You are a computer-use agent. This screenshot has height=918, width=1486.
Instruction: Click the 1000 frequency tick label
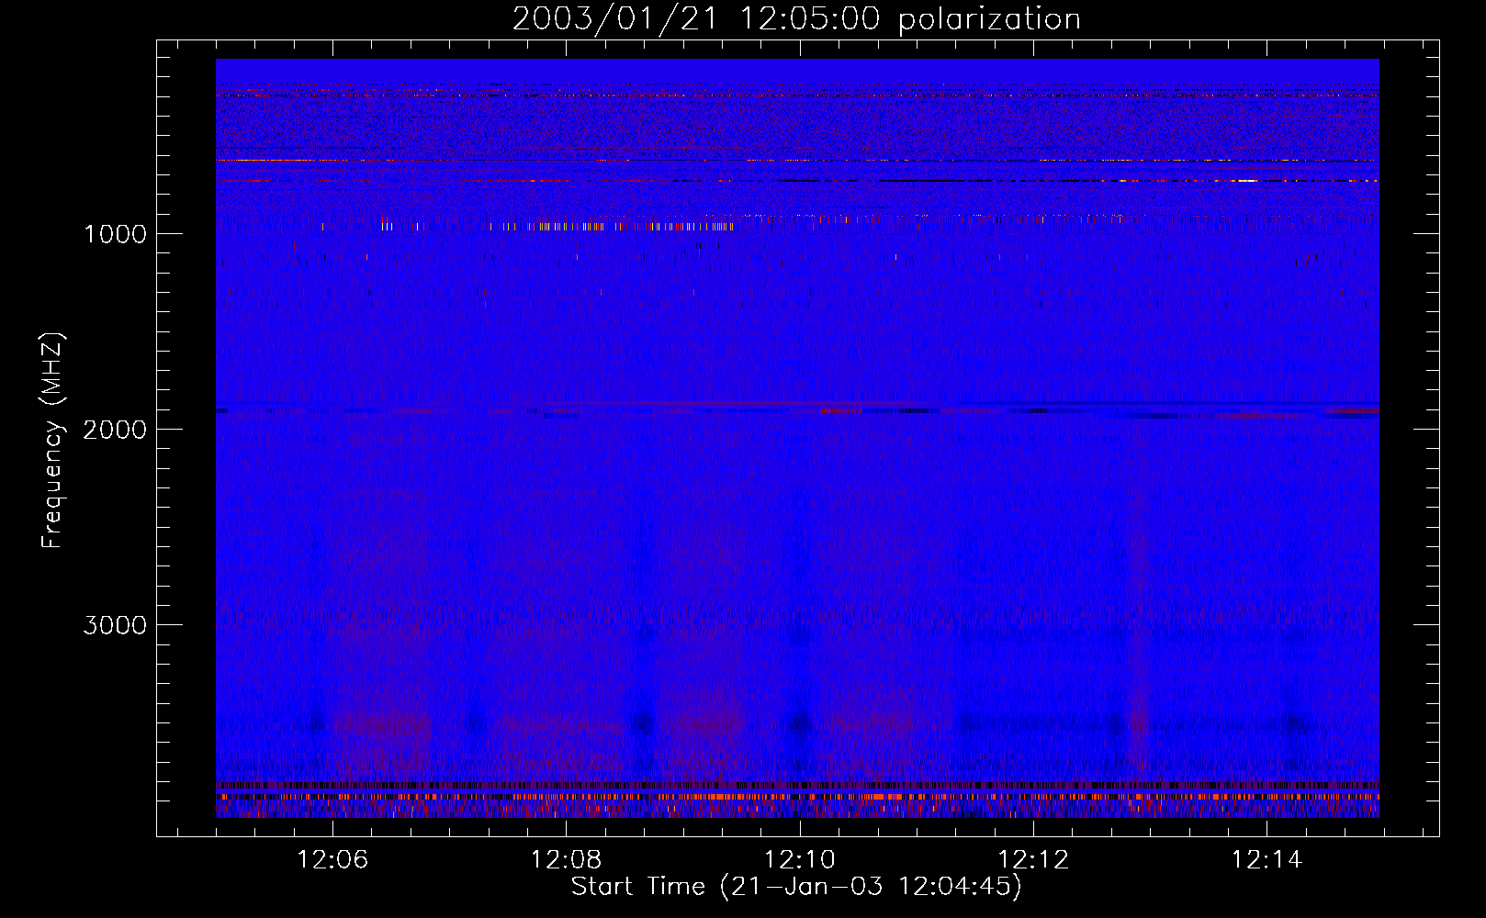(x=115, y=234)
